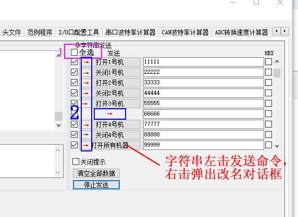Uncheck the checkbox for 关闭4号机
The height and width of the screenshot is (217, 298).
pyautogui.click(x=74, y=135)
